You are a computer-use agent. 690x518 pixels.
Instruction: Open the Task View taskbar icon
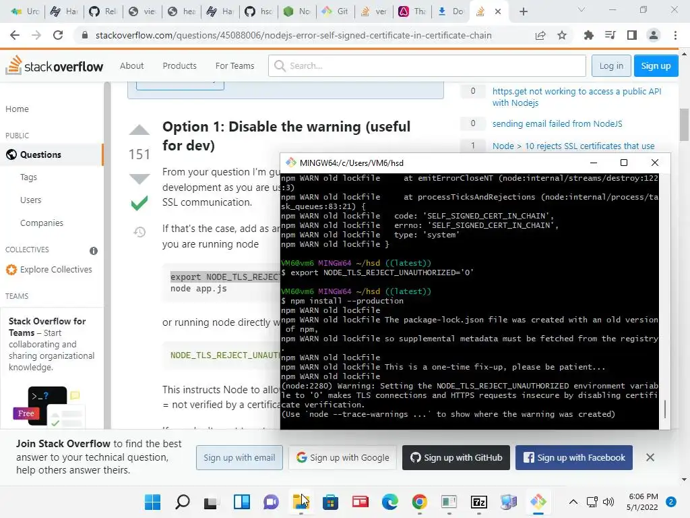(212, 502)
